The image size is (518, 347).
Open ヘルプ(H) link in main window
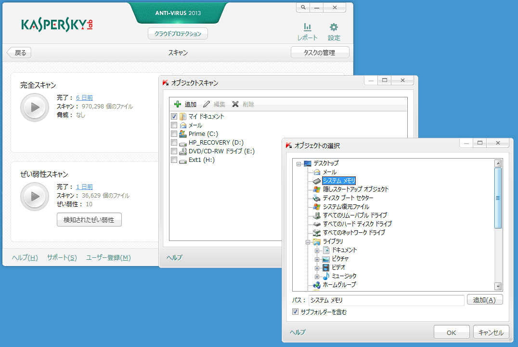(25, 257)
